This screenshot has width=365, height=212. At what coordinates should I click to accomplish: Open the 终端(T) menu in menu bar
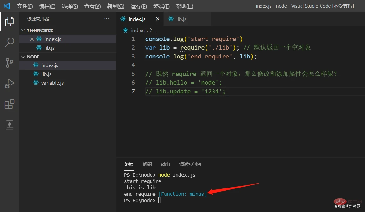[x=161, y=6]
